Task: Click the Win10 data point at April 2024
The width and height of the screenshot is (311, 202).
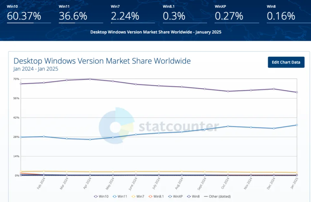Action: point(90,79)
